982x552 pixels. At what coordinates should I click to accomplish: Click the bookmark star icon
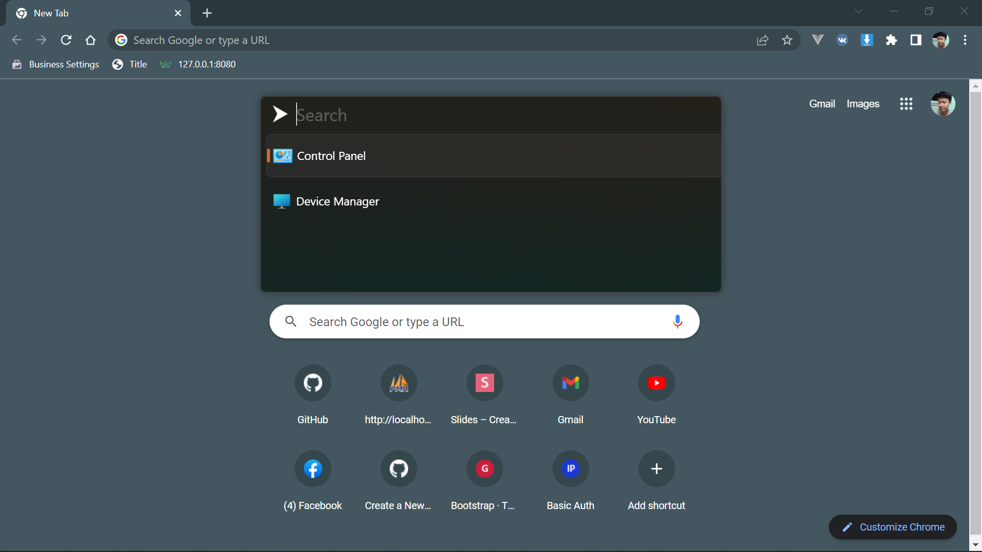click(787, 40)
